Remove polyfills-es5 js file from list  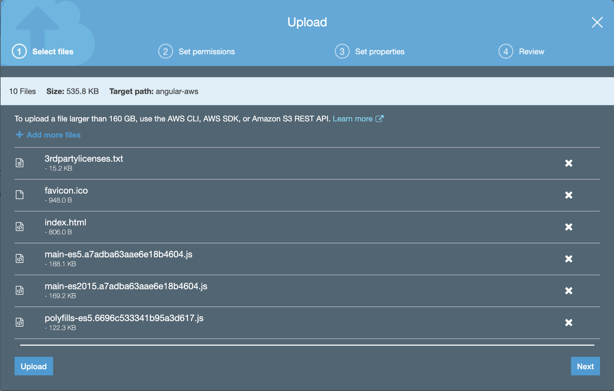(568, 323)
